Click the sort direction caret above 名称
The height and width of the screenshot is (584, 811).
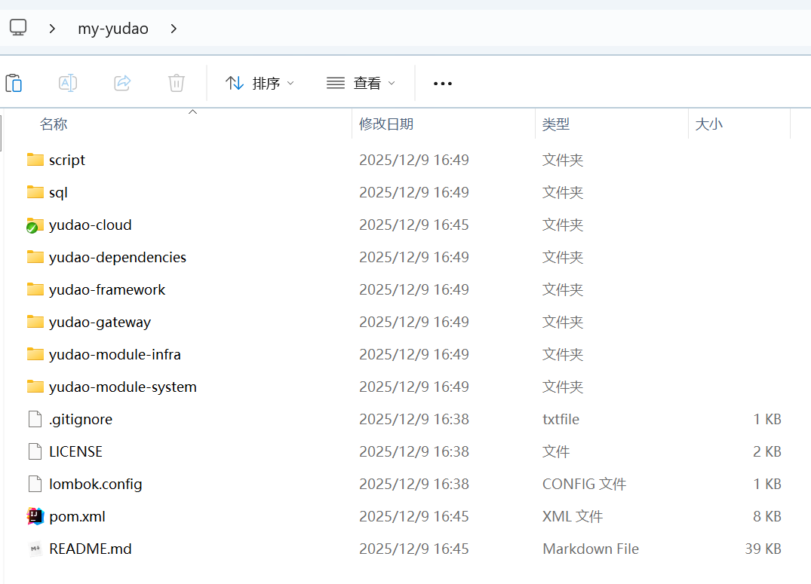tap(193, 112)
